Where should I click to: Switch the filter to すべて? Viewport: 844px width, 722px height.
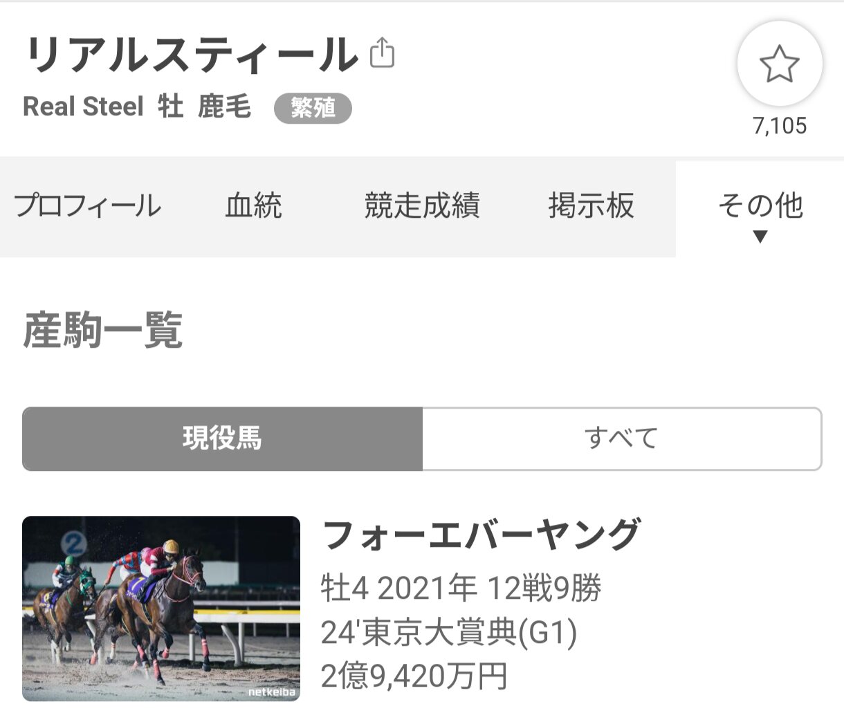(621, 438)
